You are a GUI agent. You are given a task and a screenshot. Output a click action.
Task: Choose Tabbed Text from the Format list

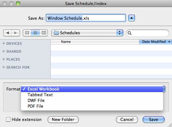click(92, 95)
